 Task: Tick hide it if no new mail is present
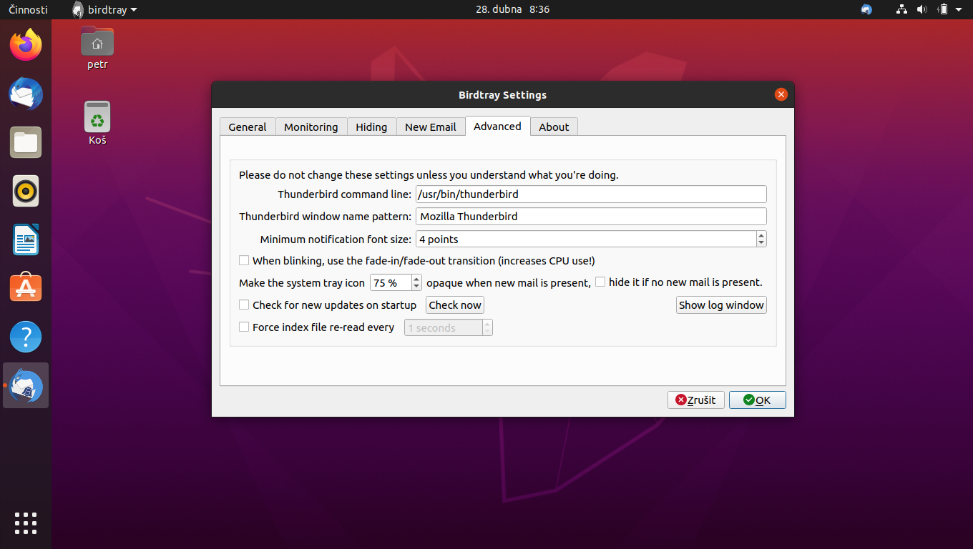(x=600, y=282)
